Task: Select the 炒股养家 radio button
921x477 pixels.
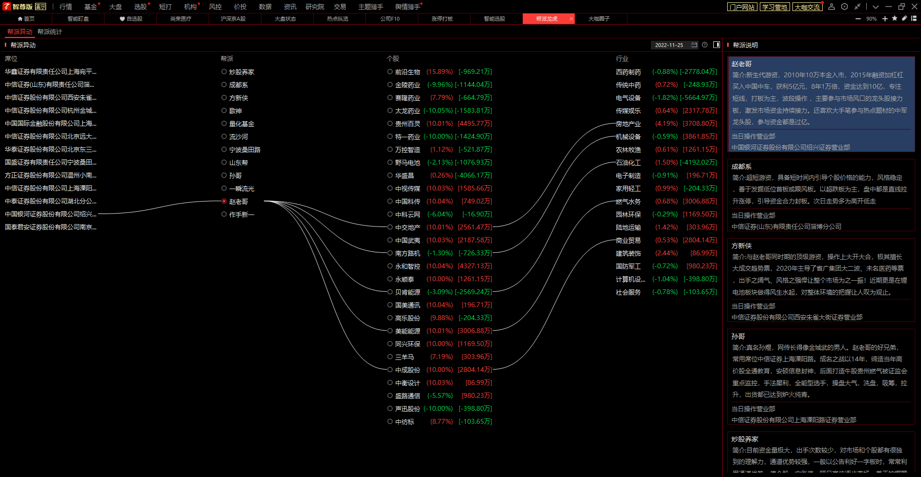Action: (224, 72)
